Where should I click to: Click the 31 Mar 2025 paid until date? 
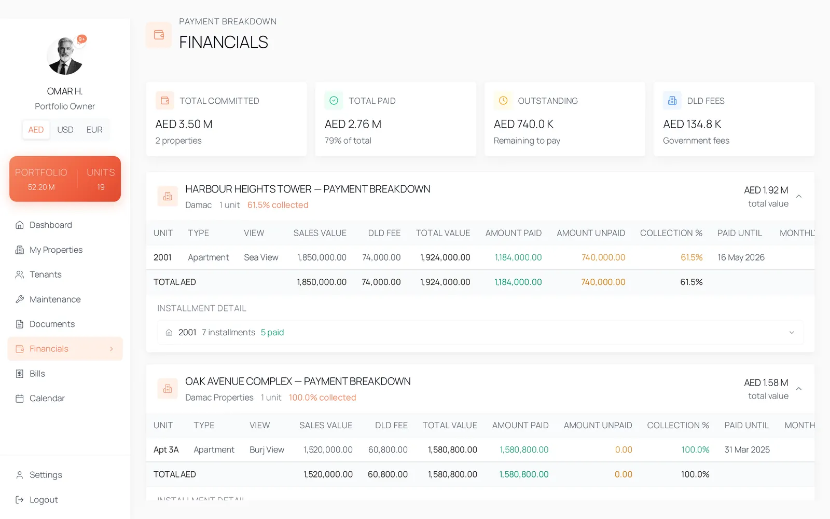747,450
